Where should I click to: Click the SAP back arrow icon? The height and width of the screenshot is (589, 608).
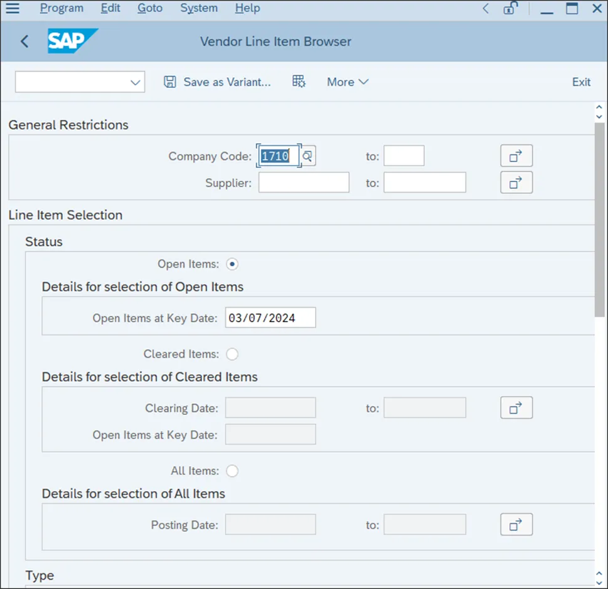click(x=24, y=41)
